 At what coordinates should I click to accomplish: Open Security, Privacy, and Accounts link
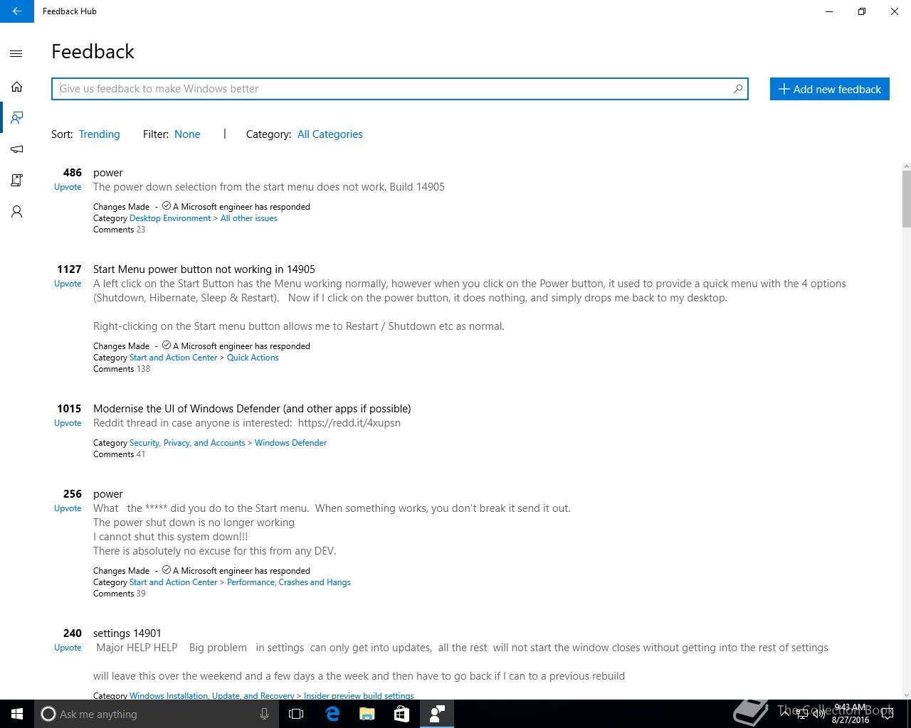tap(187, 443)
